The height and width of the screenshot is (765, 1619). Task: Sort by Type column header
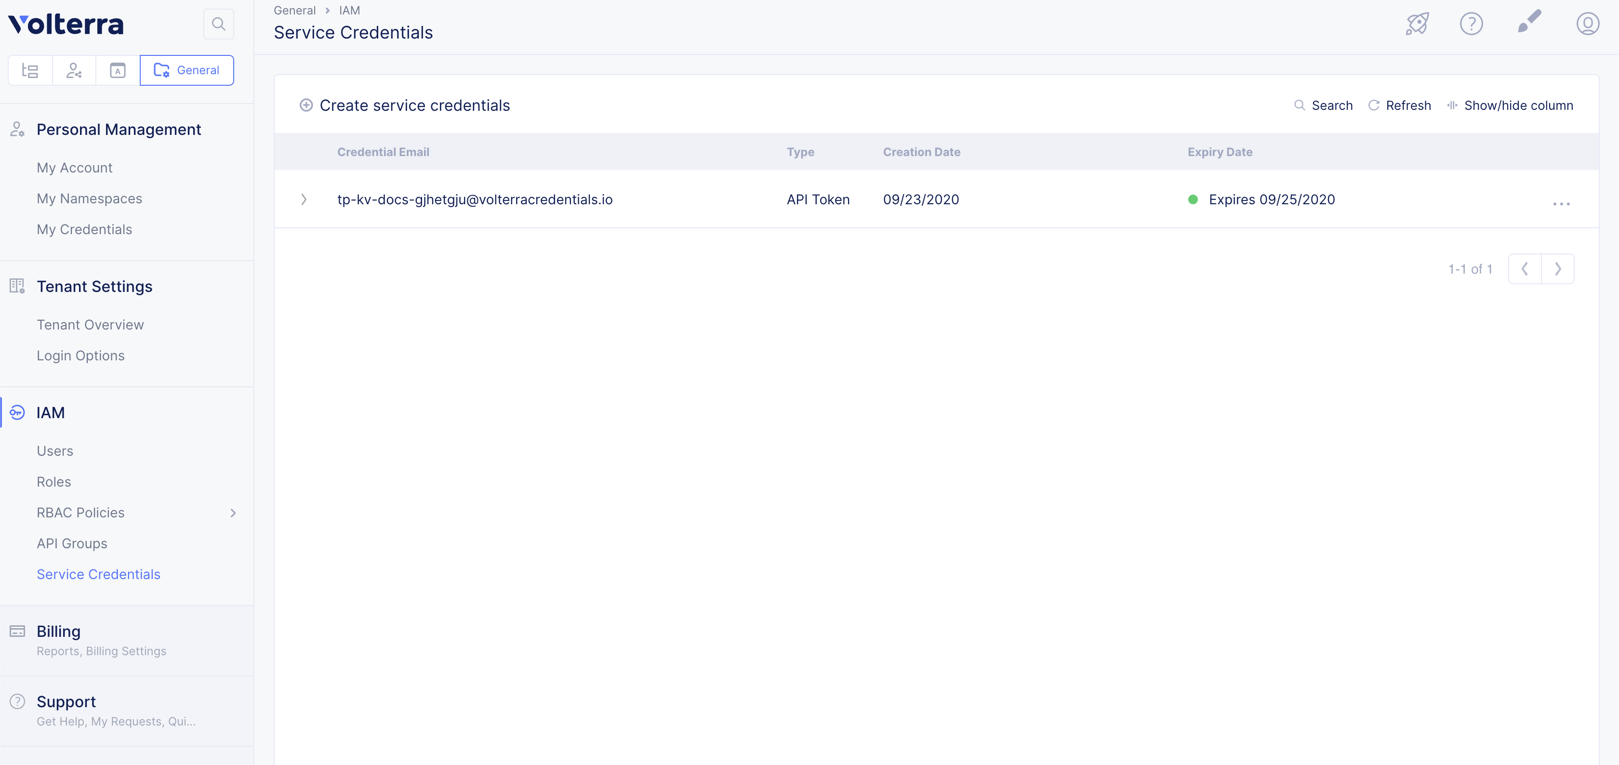click(800, 152)
